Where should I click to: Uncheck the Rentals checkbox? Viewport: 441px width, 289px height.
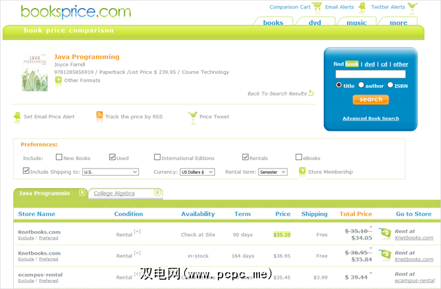(246, 157)
